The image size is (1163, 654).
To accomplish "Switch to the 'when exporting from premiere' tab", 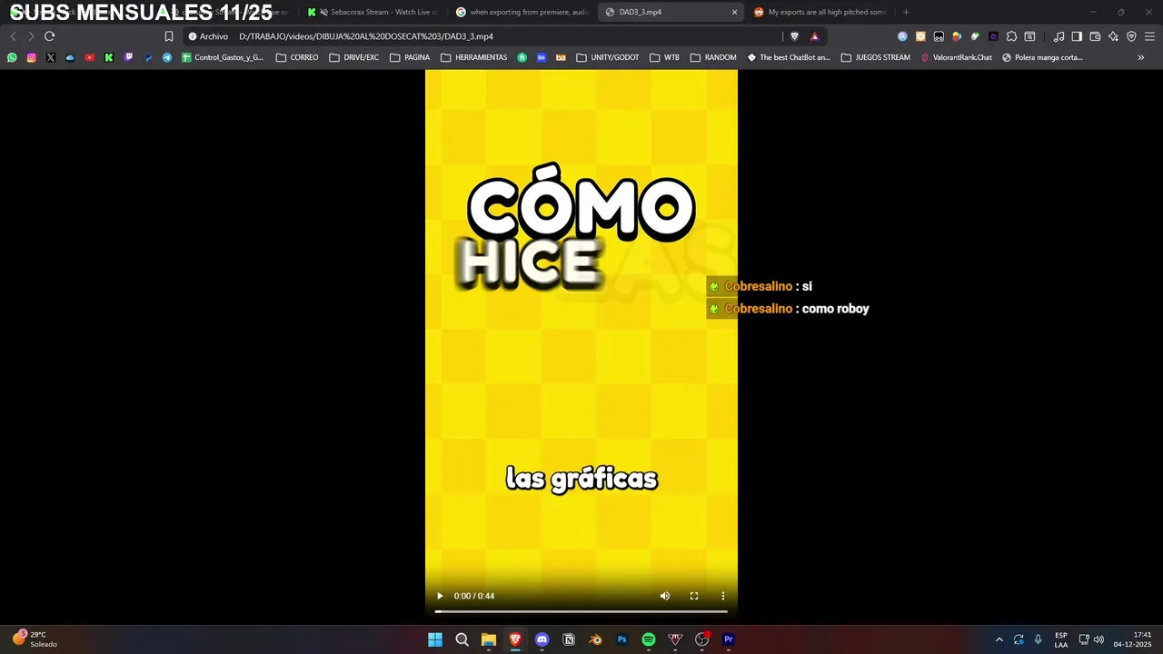I will 522,12.
